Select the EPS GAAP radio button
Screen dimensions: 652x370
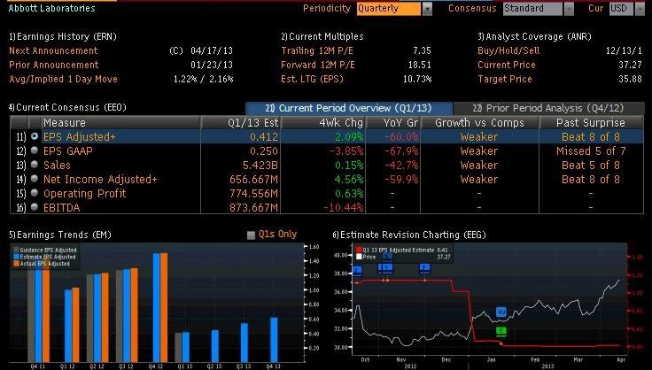click(35, 150)
